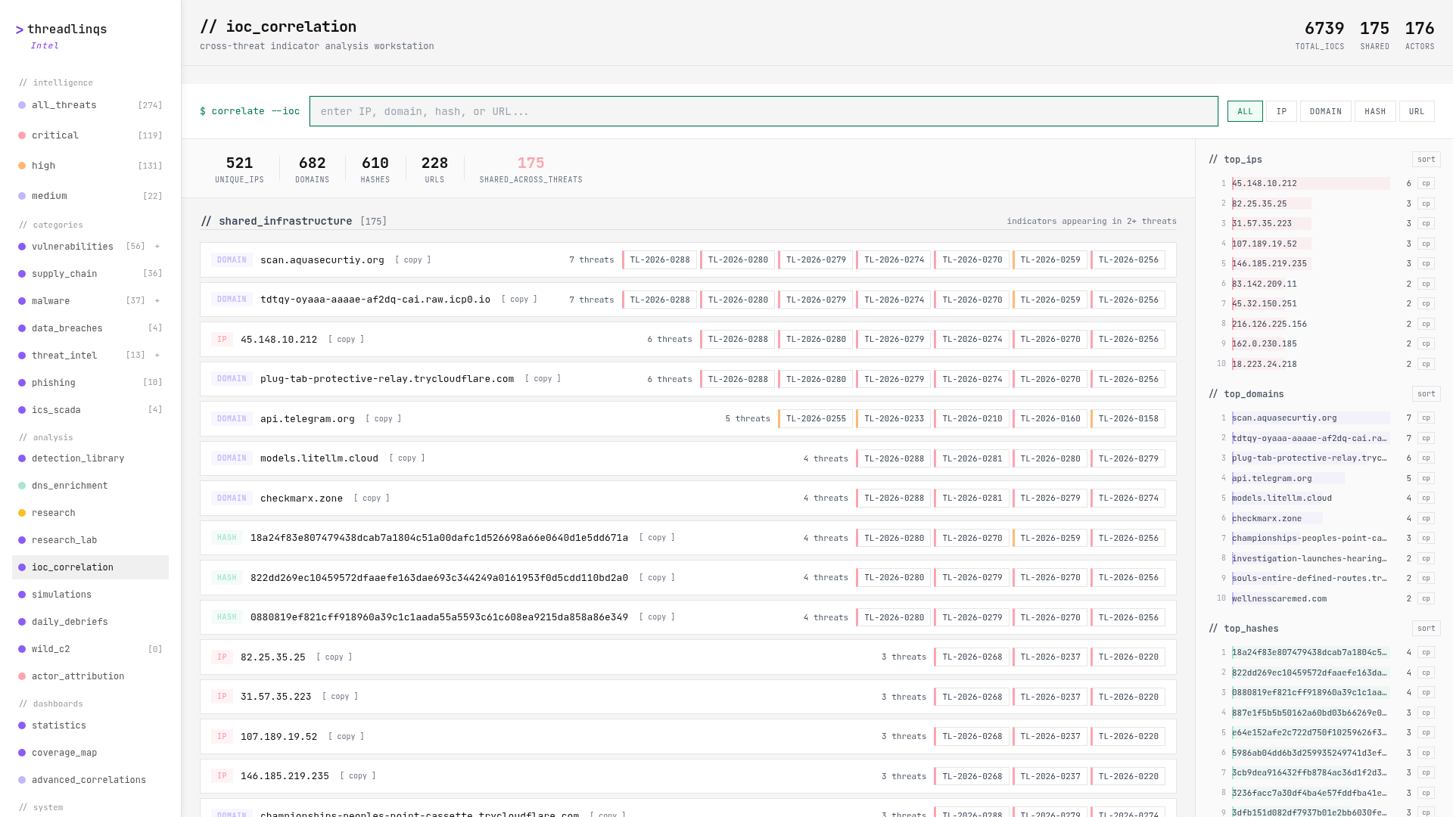The height and width of the screenshot is (817, 1453).
Task: Click the coverage_map icon in sidebar
Action: coord(21,753)
